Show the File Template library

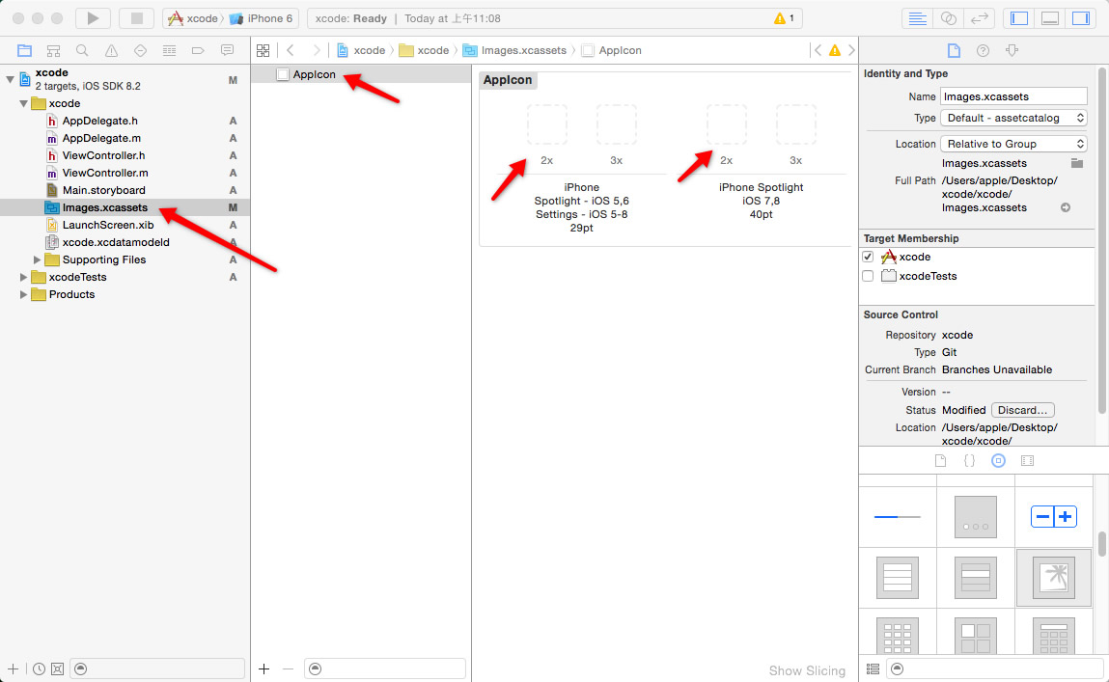tap(940, 461)
